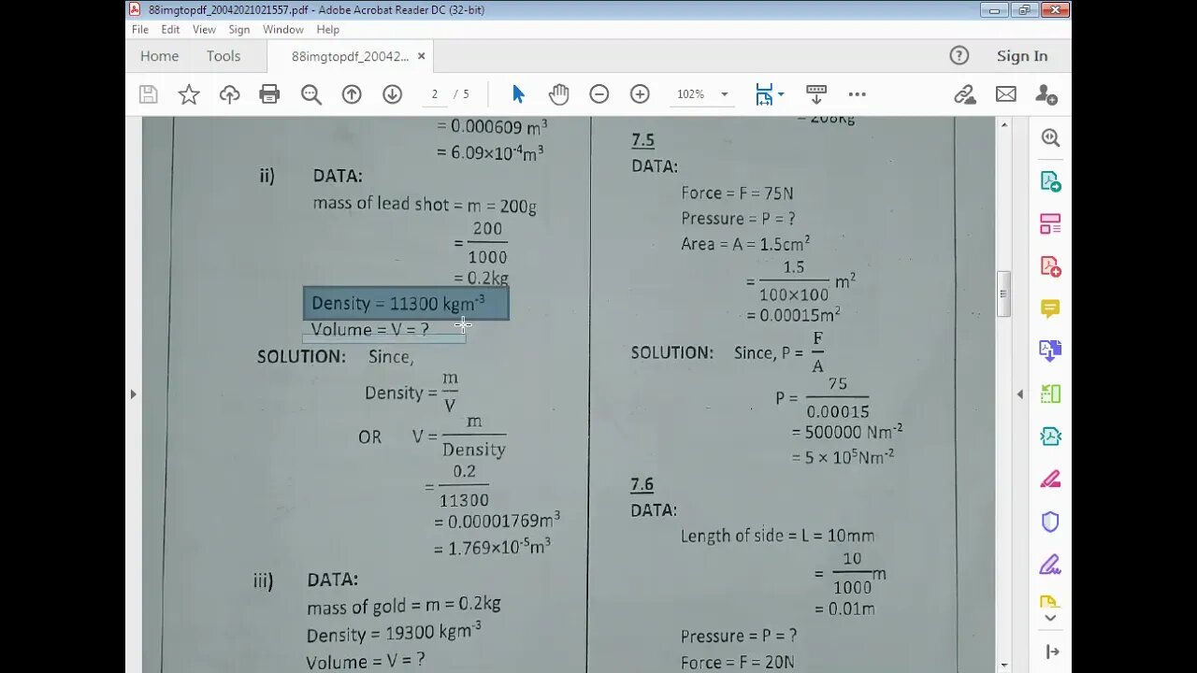This screenshot has width=1197, height=673.
Task: Open Comment tool in right pane
Action: tap(1050, 308)
